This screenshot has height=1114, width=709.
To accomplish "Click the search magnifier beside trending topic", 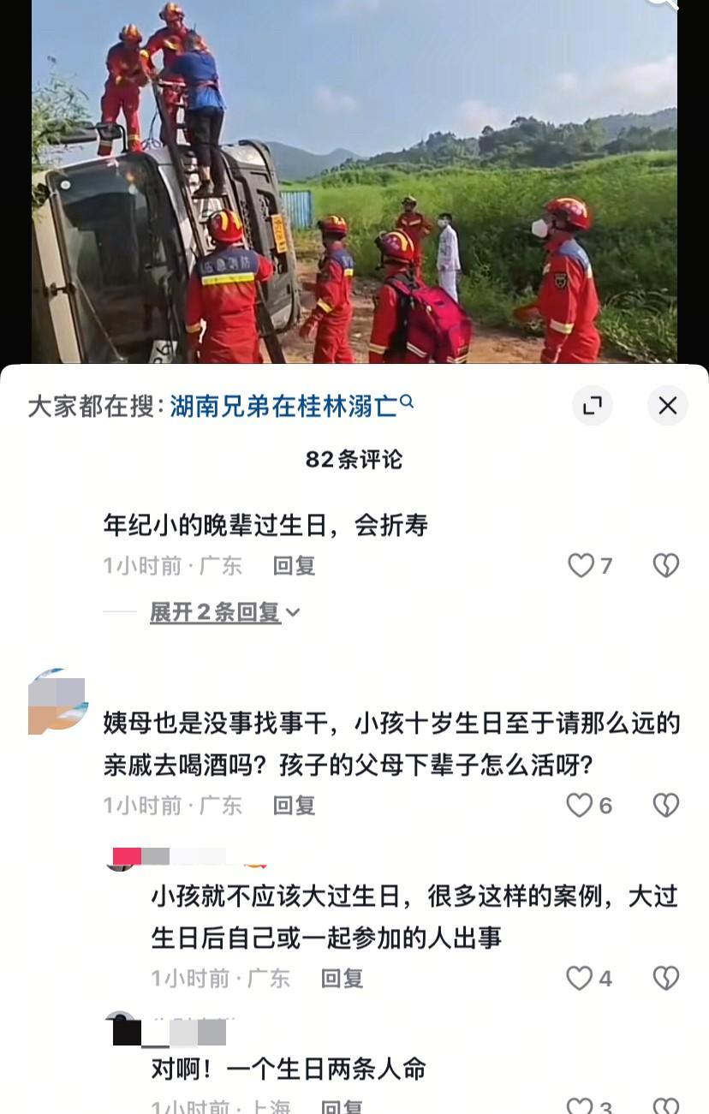I will 407,401.
